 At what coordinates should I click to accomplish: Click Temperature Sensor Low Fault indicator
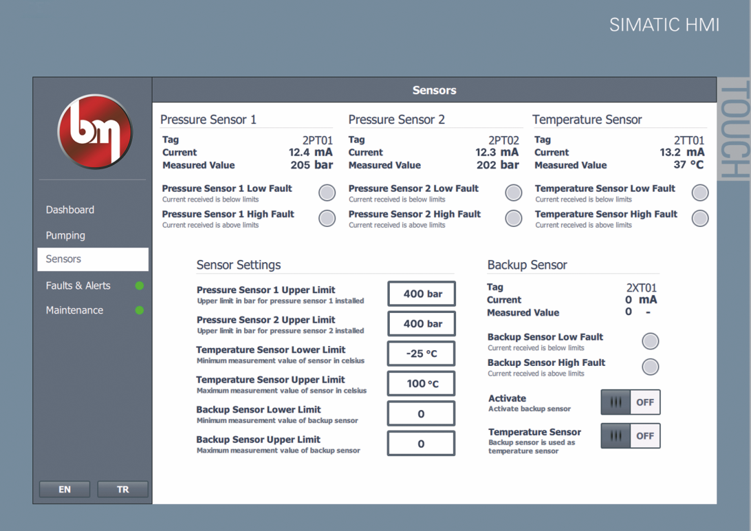pyautogui.click(x=700, y=193)
